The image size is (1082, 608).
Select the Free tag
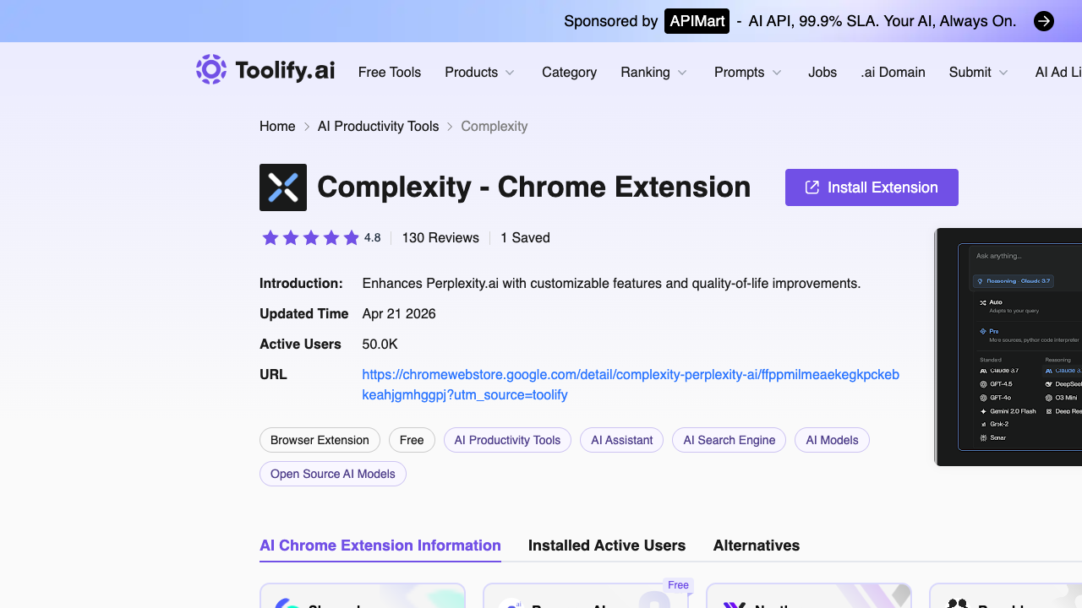click(x=412, y=440)
